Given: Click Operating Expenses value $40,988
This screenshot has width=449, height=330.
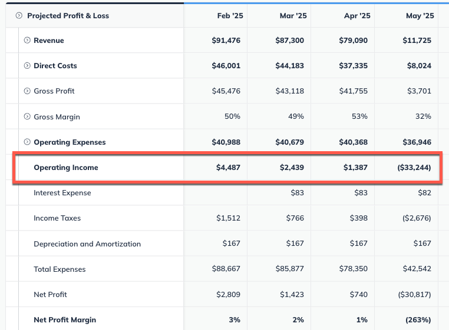Looking at the screenshot, I should click(226, 142).
